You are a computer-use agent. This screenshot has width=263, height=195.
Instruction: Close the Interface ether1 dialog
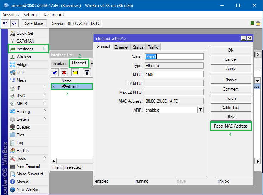(x=249, y=38)
